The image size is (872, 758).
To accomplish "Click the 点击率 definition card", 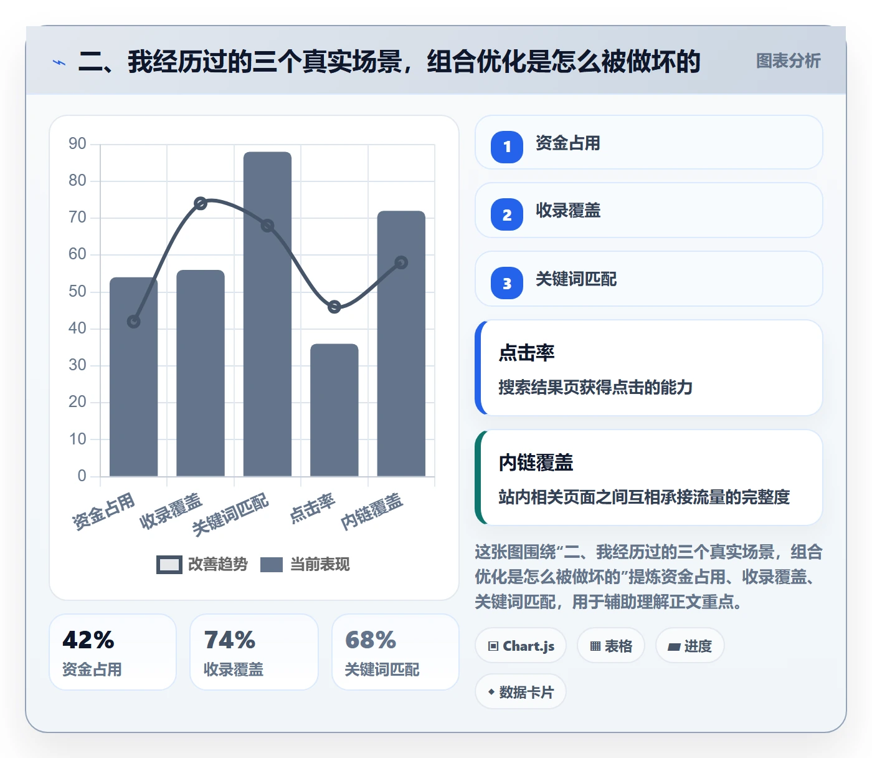I will click(x=649, y=368).
